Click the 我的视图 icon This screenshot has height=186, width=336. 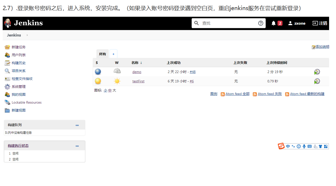point(7,94)
